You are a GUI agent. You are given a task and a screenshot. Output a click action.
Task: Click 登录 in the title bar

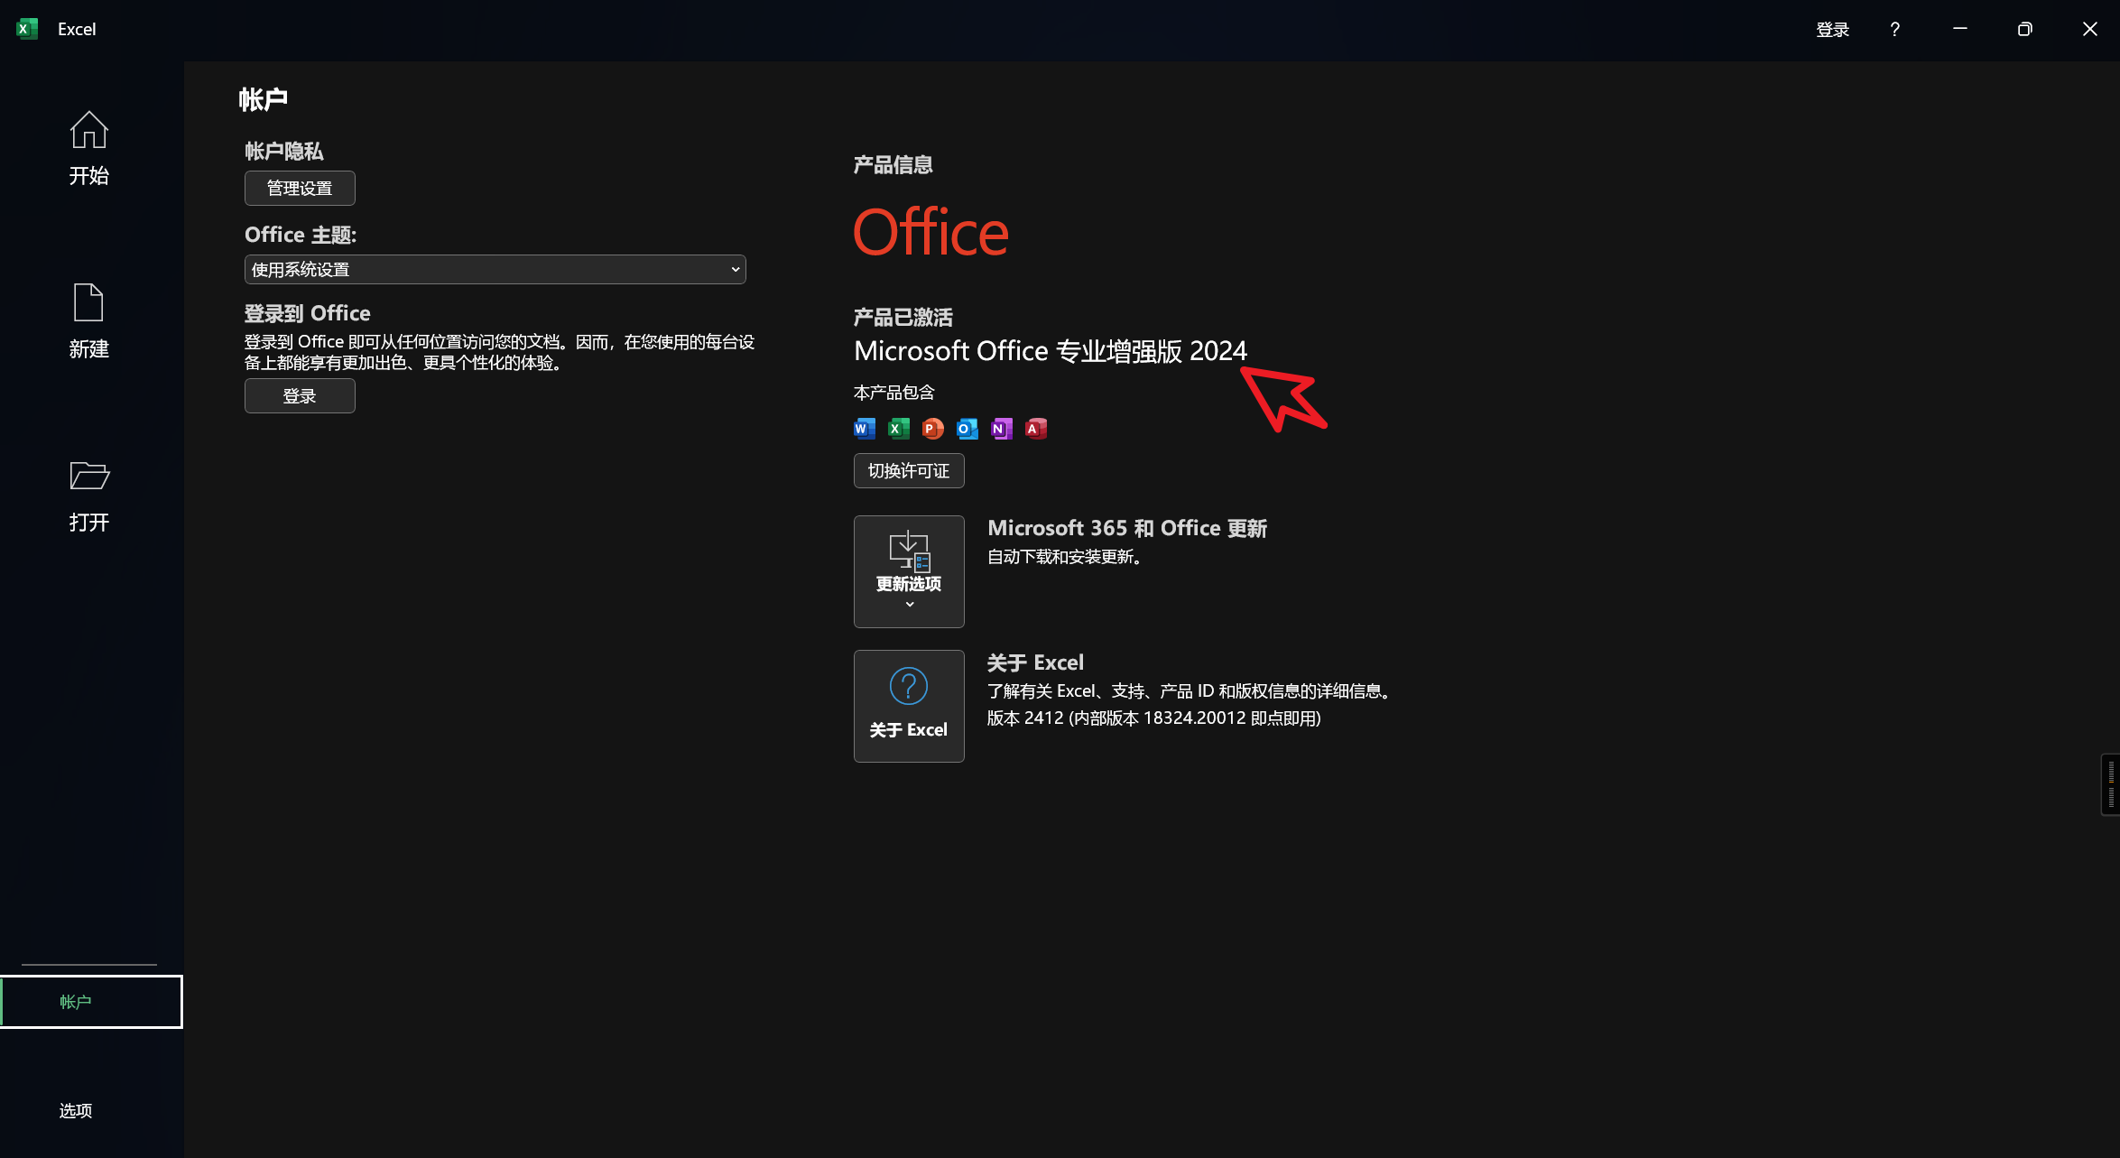(1832, 29)
